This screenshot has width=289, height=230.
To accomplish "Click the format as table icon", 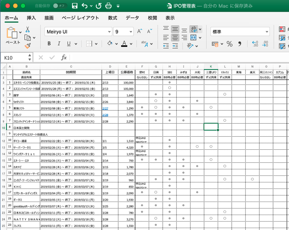I will (282, 38).
